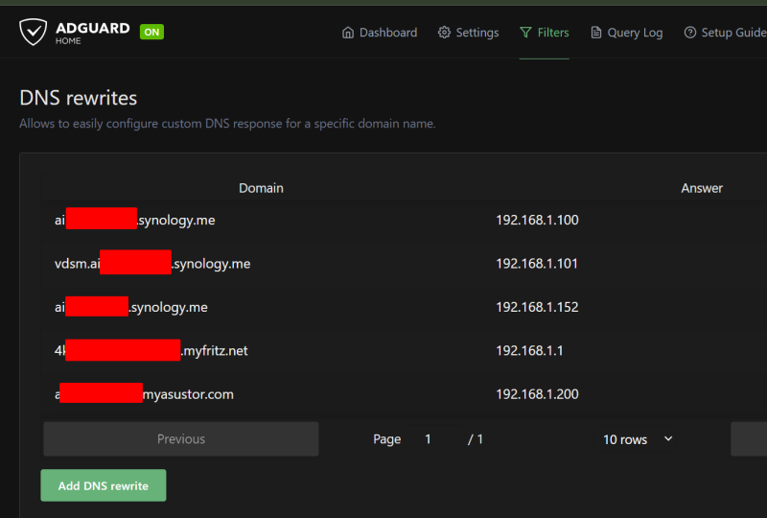Click the myasustor.com domain entry
Image resolution: width=767 pixels, height=518 pixels.
point(144,394)
